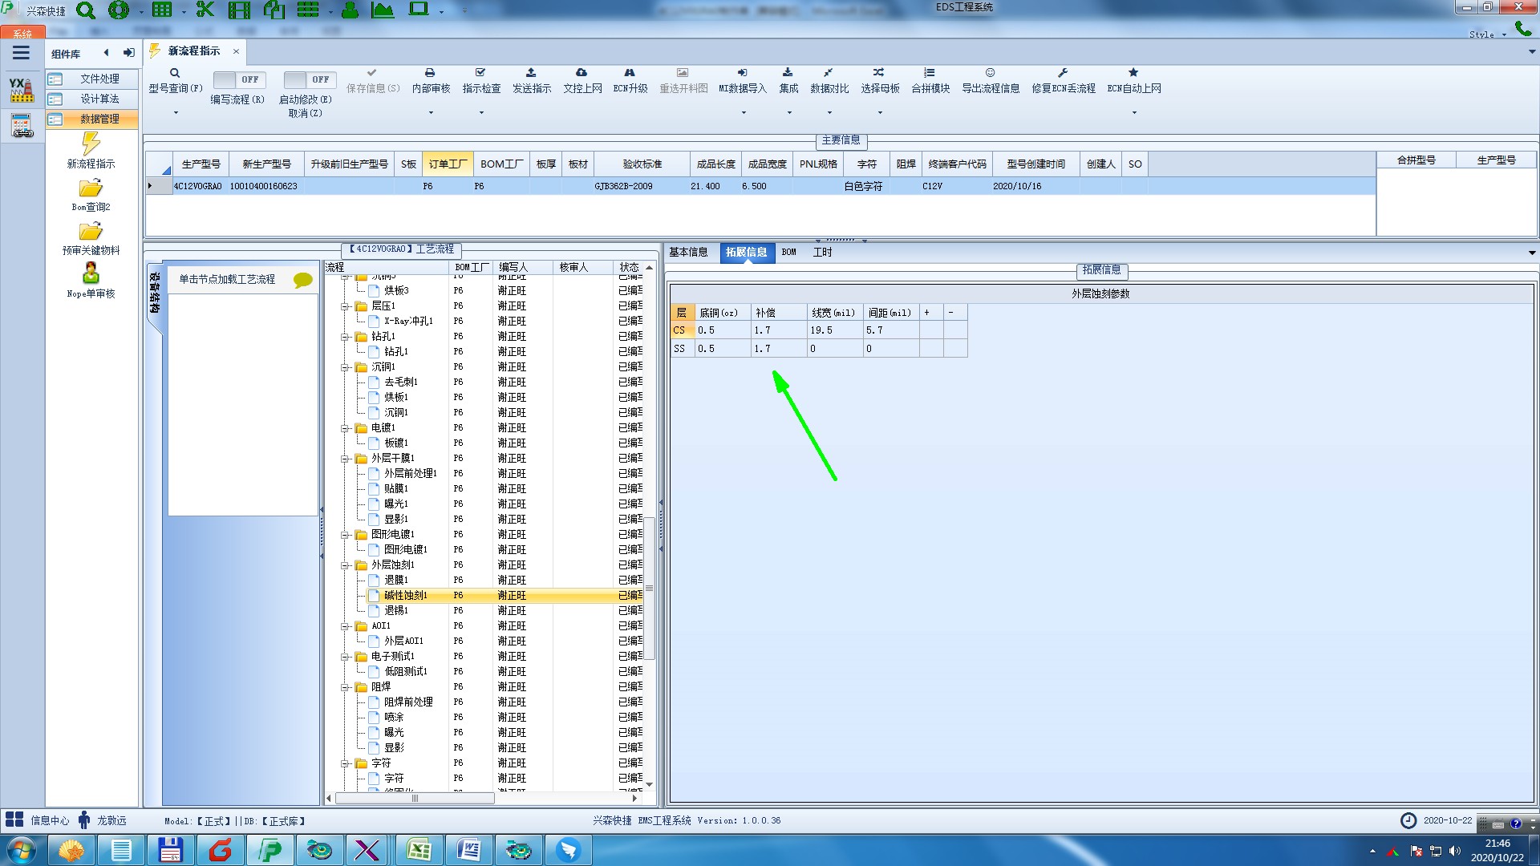
Task: Click the 合拼模块 list icon
Action: pos(930,73)
